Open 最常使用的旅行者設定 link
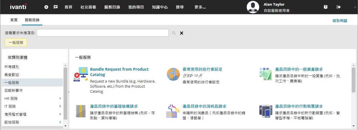358x130 pixels. (x=202, y=69)
